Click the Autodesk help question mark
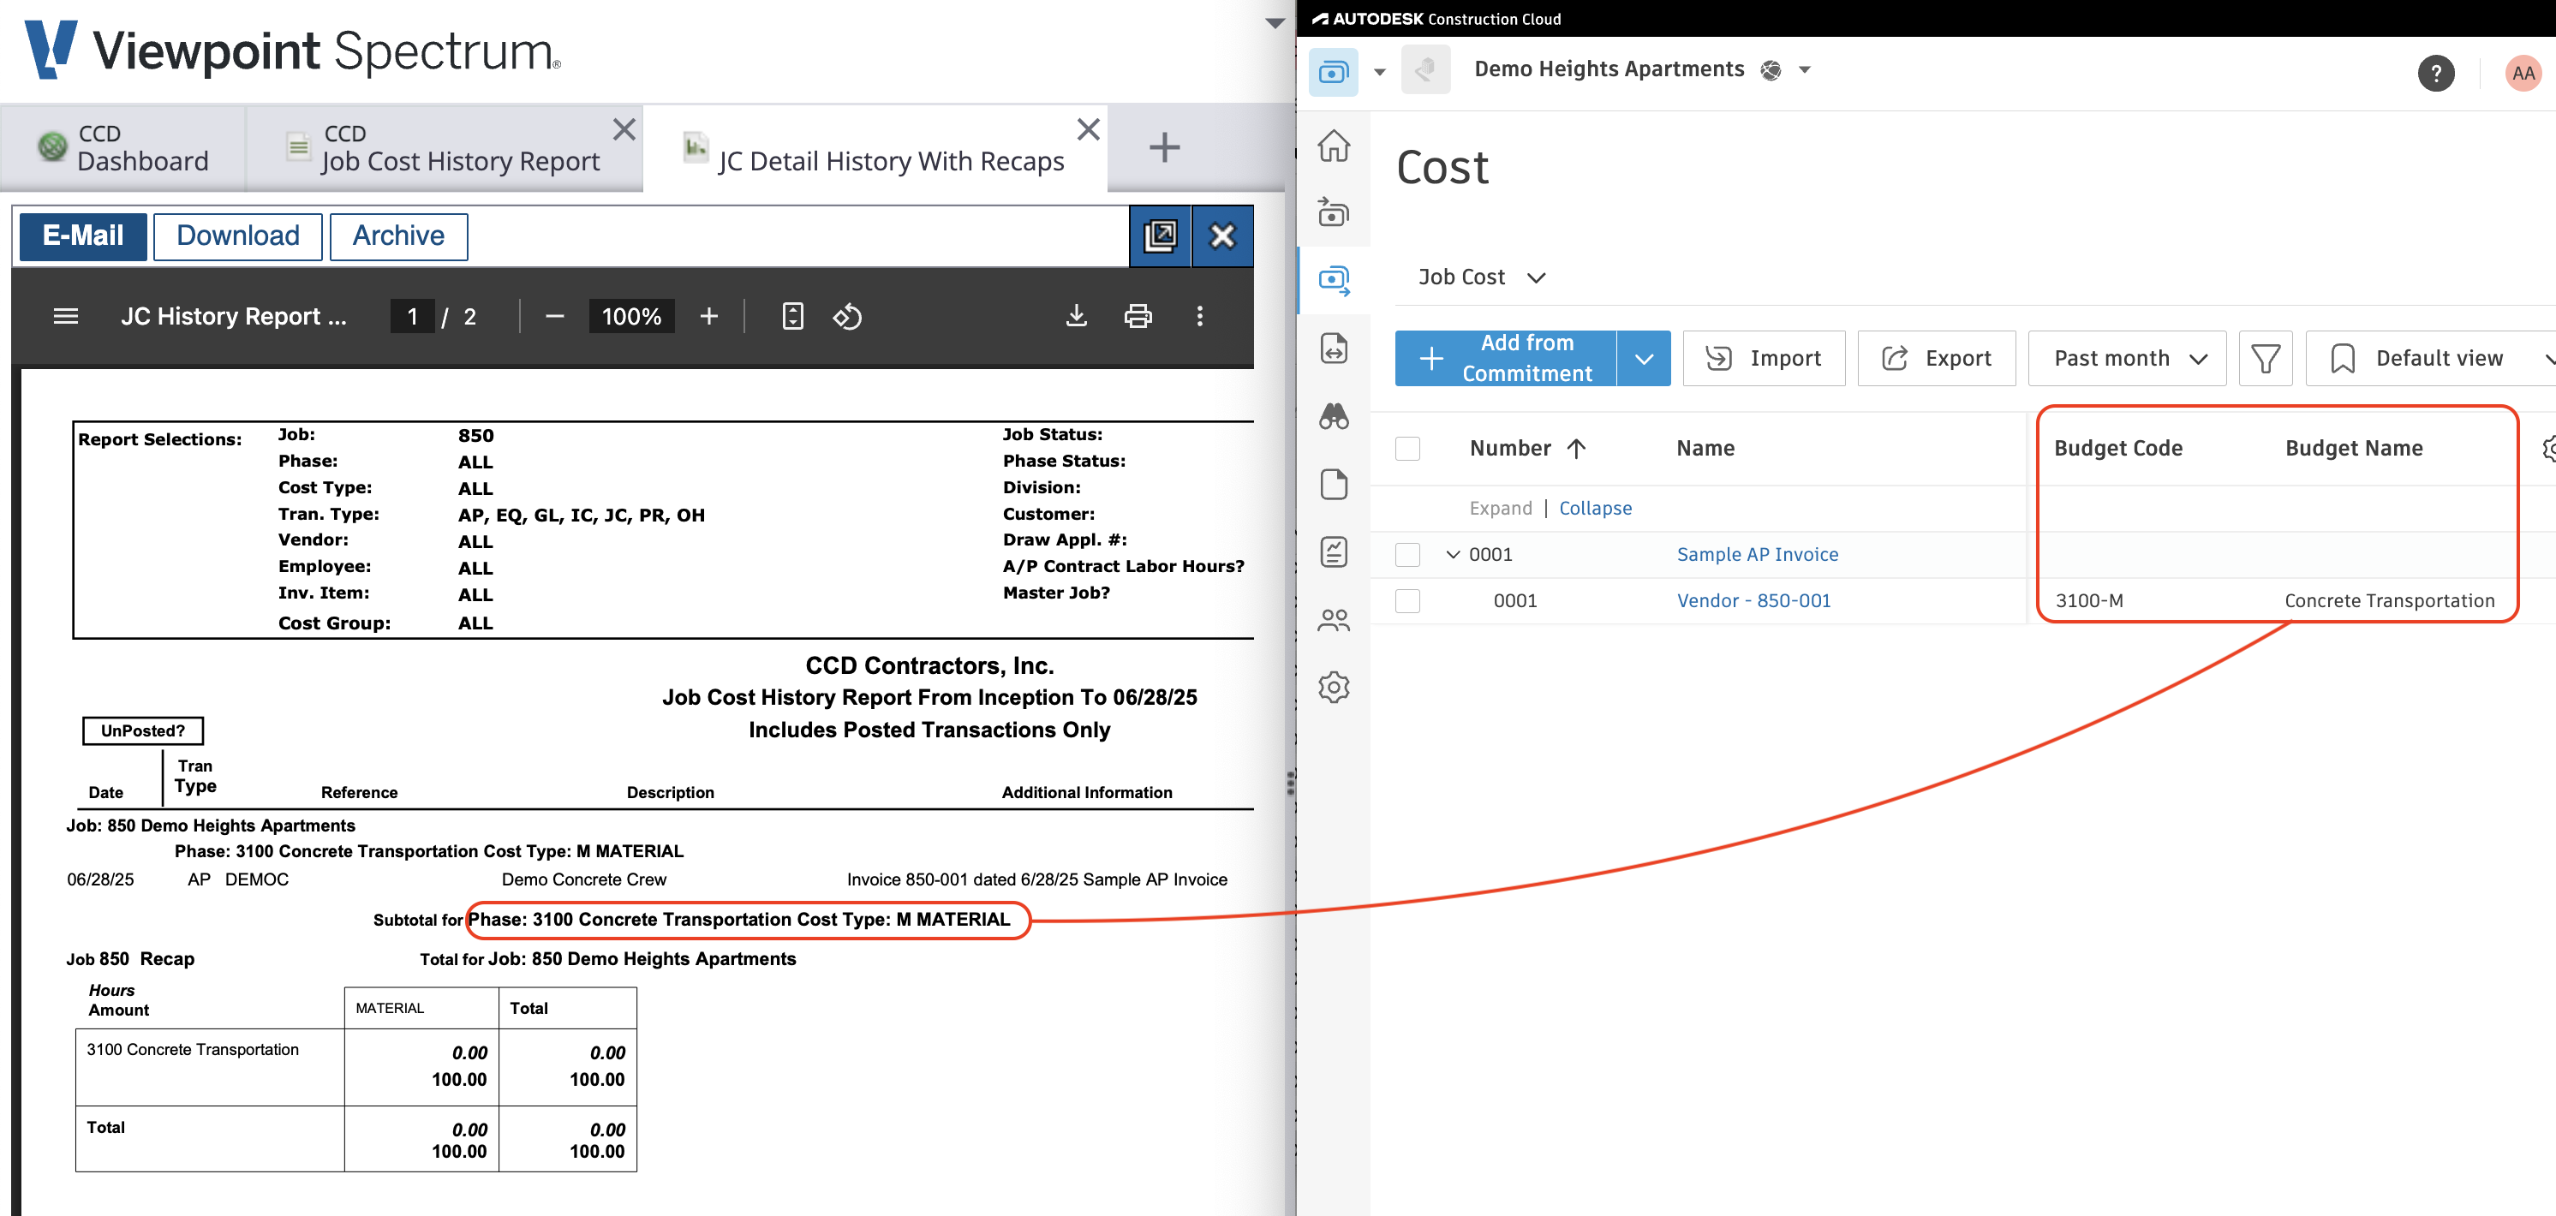The width and height of the screenshot is (2556, 1216). pyautogui.click(x=2435, y=73)
